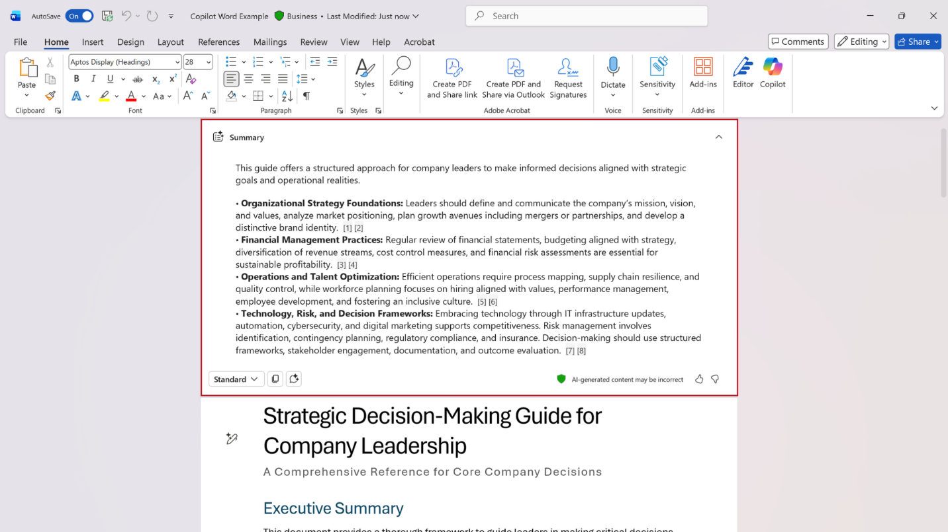Viewport: 948px width, 532px height.
Task: Toggle strikethrough formatting
Action: pyautogui.click(x=138, y=79)
